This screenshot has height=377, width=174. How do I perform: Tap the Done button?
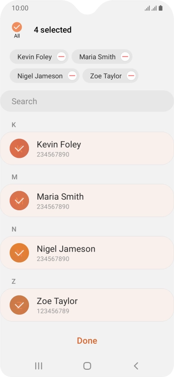click(87, 340)
